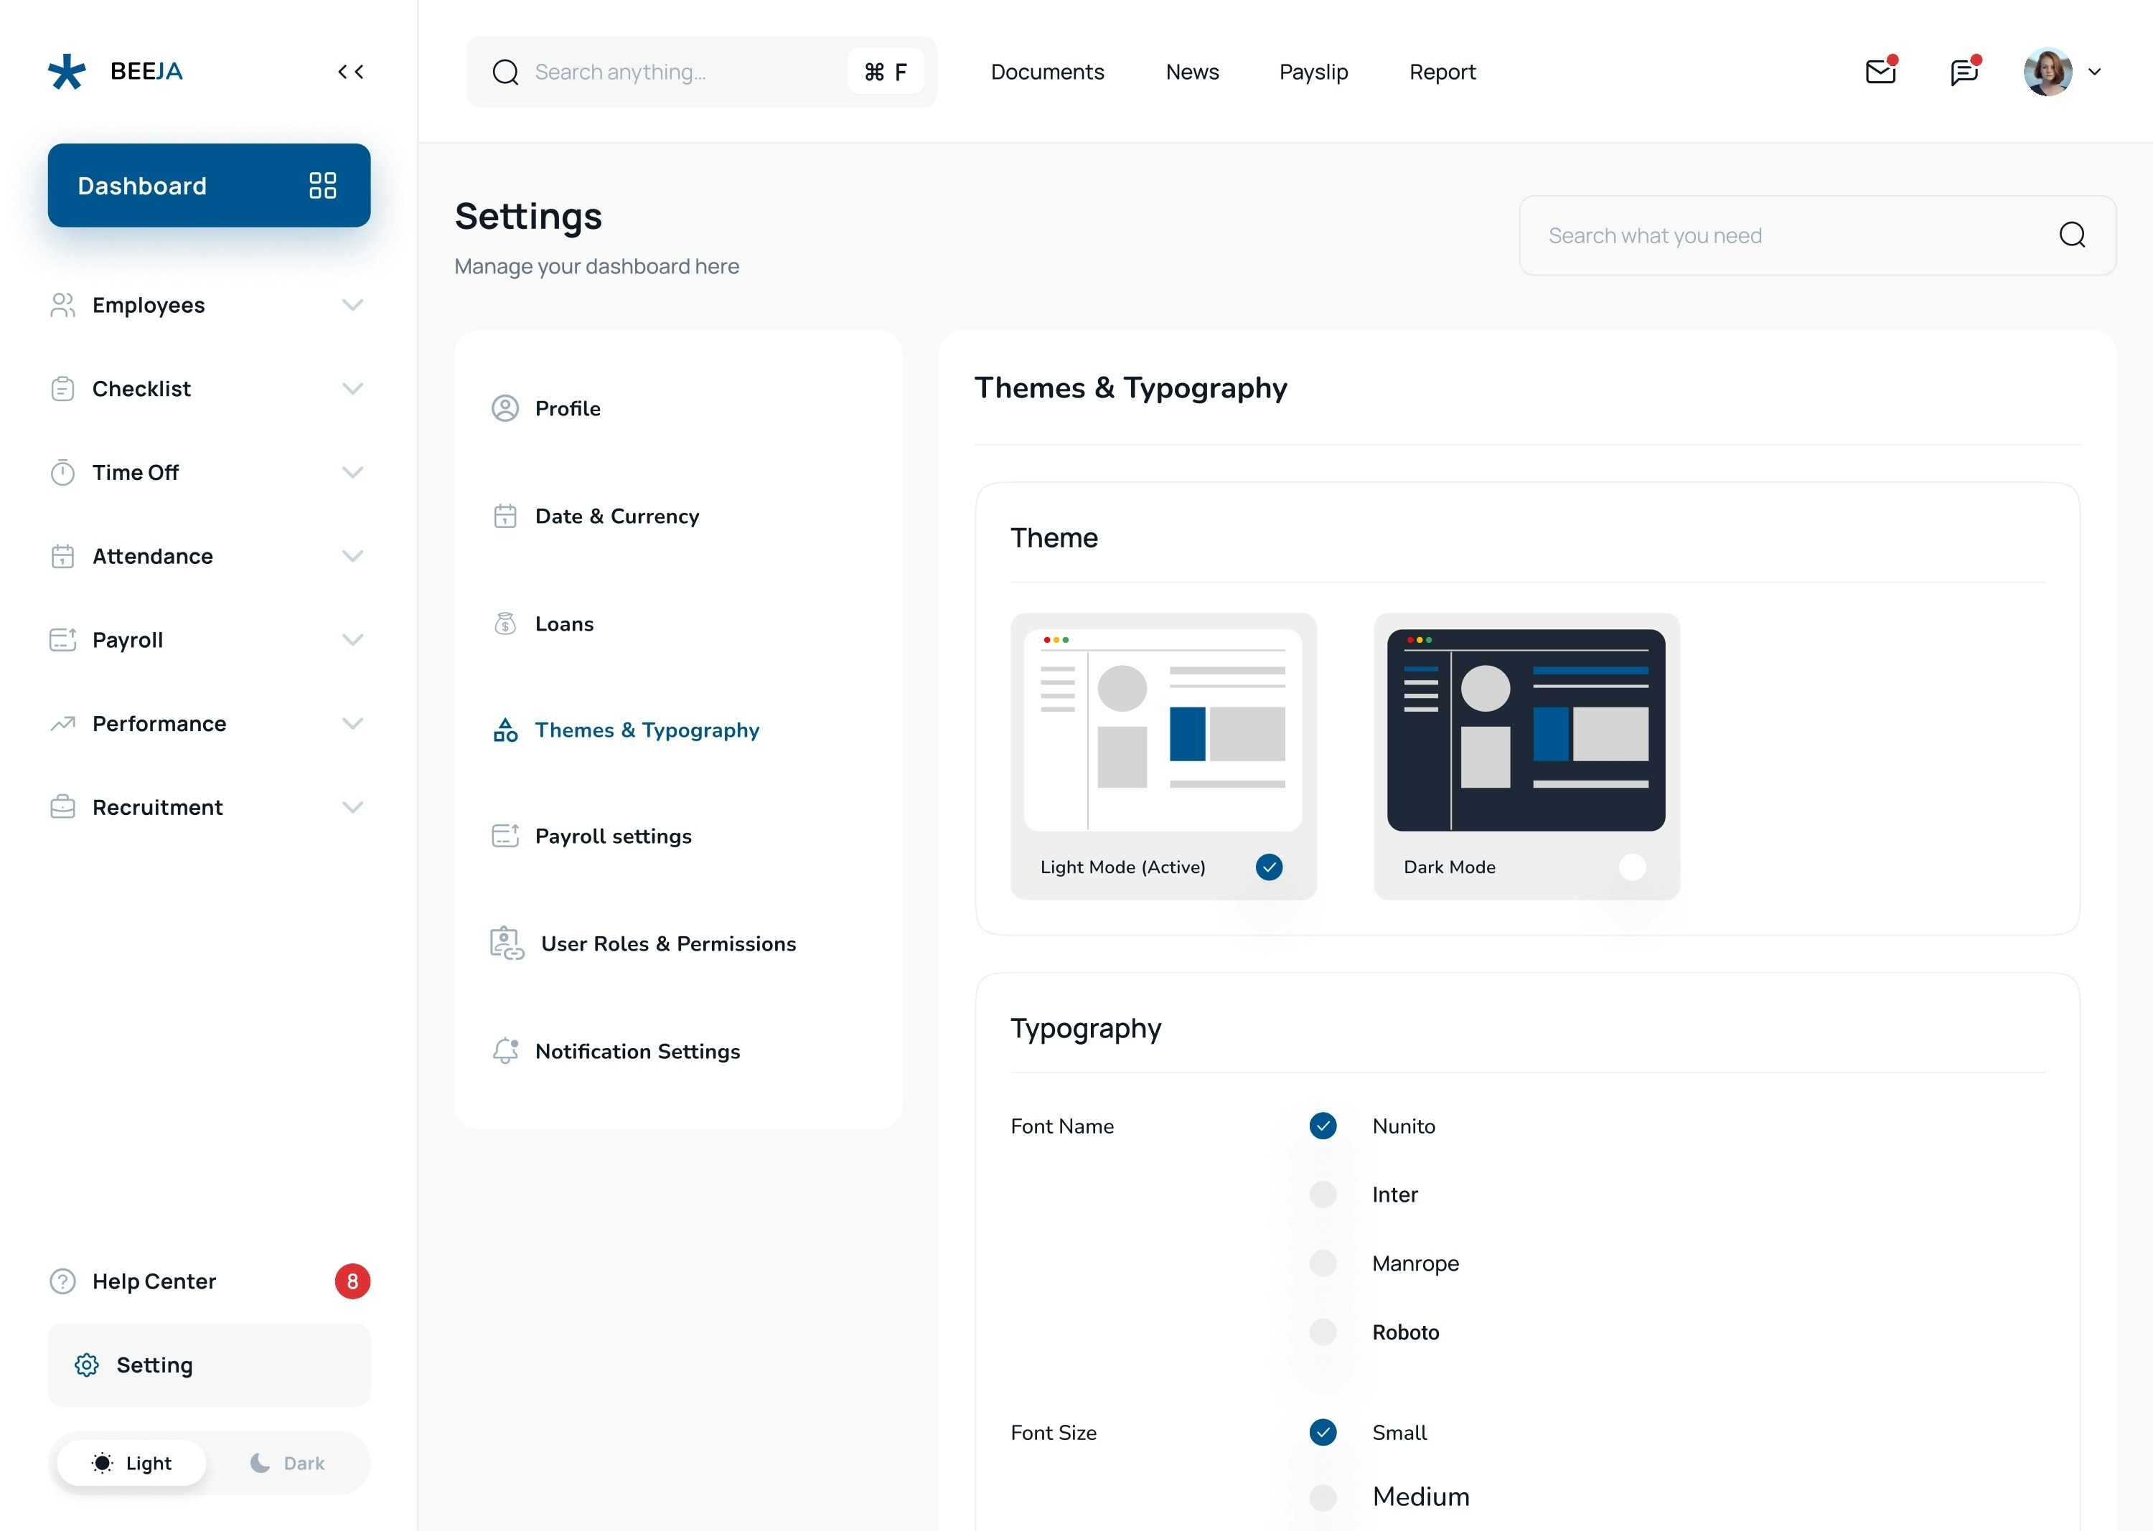This screenshot has width=2153, height=1531.
Task: Click the Search what you need field
Action: click(1817, 235)
